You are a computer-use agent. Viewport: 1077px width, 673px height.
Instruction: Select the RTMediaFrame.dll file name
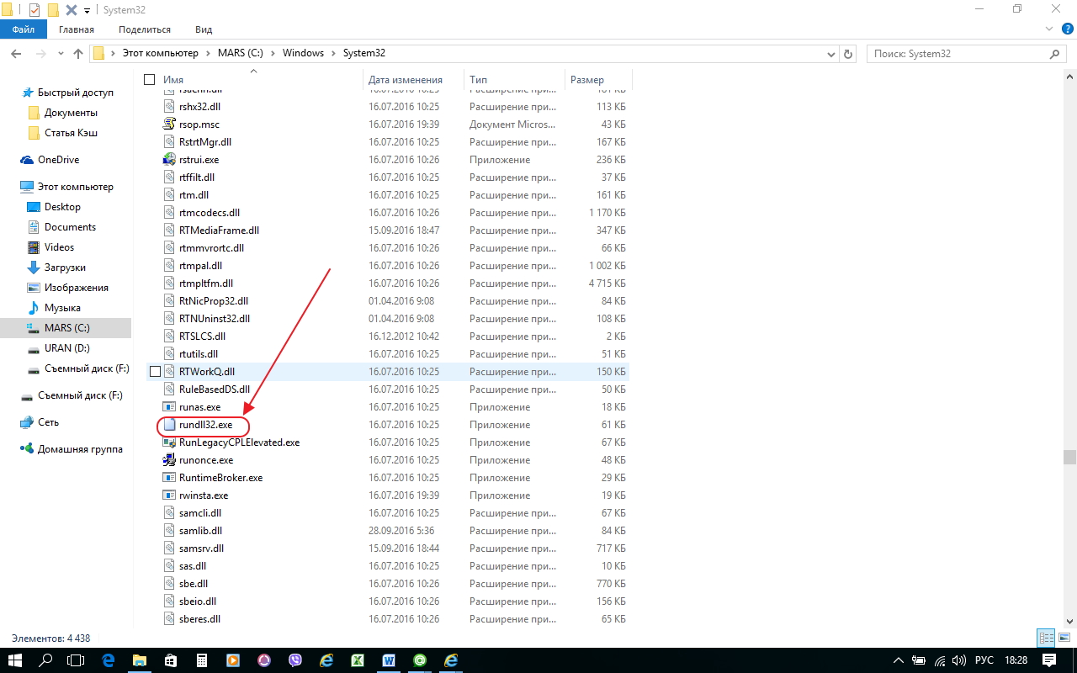pos(219,231)
